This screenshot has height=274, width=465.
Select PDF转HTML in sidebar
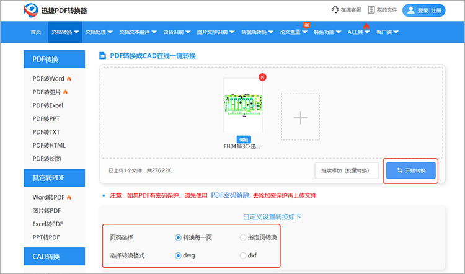(49, 145)
